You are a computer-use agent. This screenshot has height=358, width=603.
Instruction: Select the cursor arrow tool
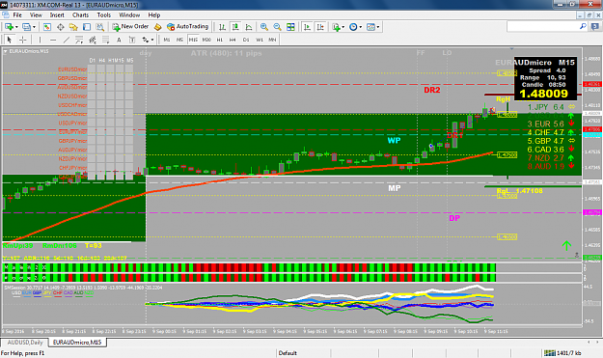(10, 40)
